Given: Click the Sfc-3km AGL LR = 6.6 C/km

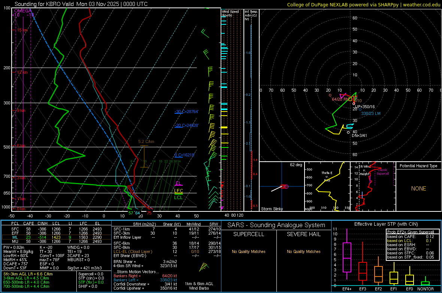Looking at the screenshot, I should [28, 274].
